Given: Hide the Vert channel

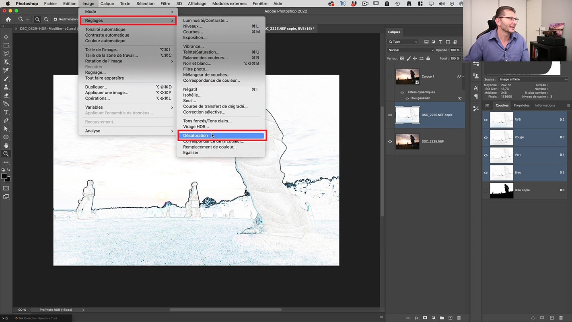Looking at the screenshot, I should point(486,155).
